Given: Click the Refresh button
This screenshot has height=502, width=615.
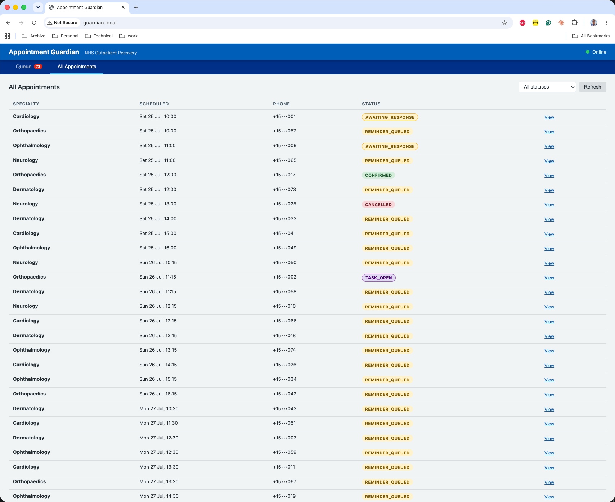Looking at the screenshot, I should pos(592,87).
